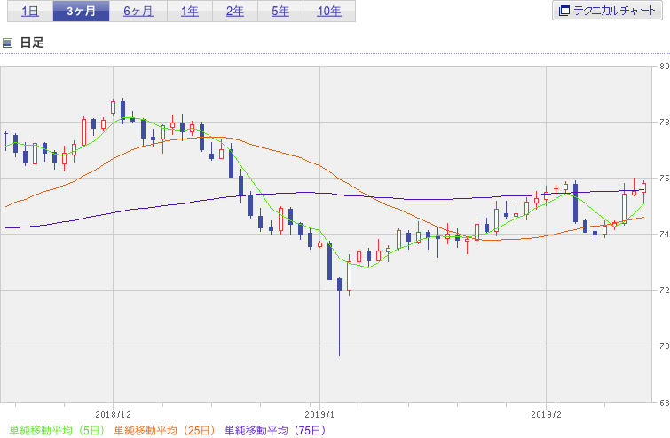Click the 2019/1 date axis label
The height and width of the screenshot is (438, 670).
pos(320,415)
